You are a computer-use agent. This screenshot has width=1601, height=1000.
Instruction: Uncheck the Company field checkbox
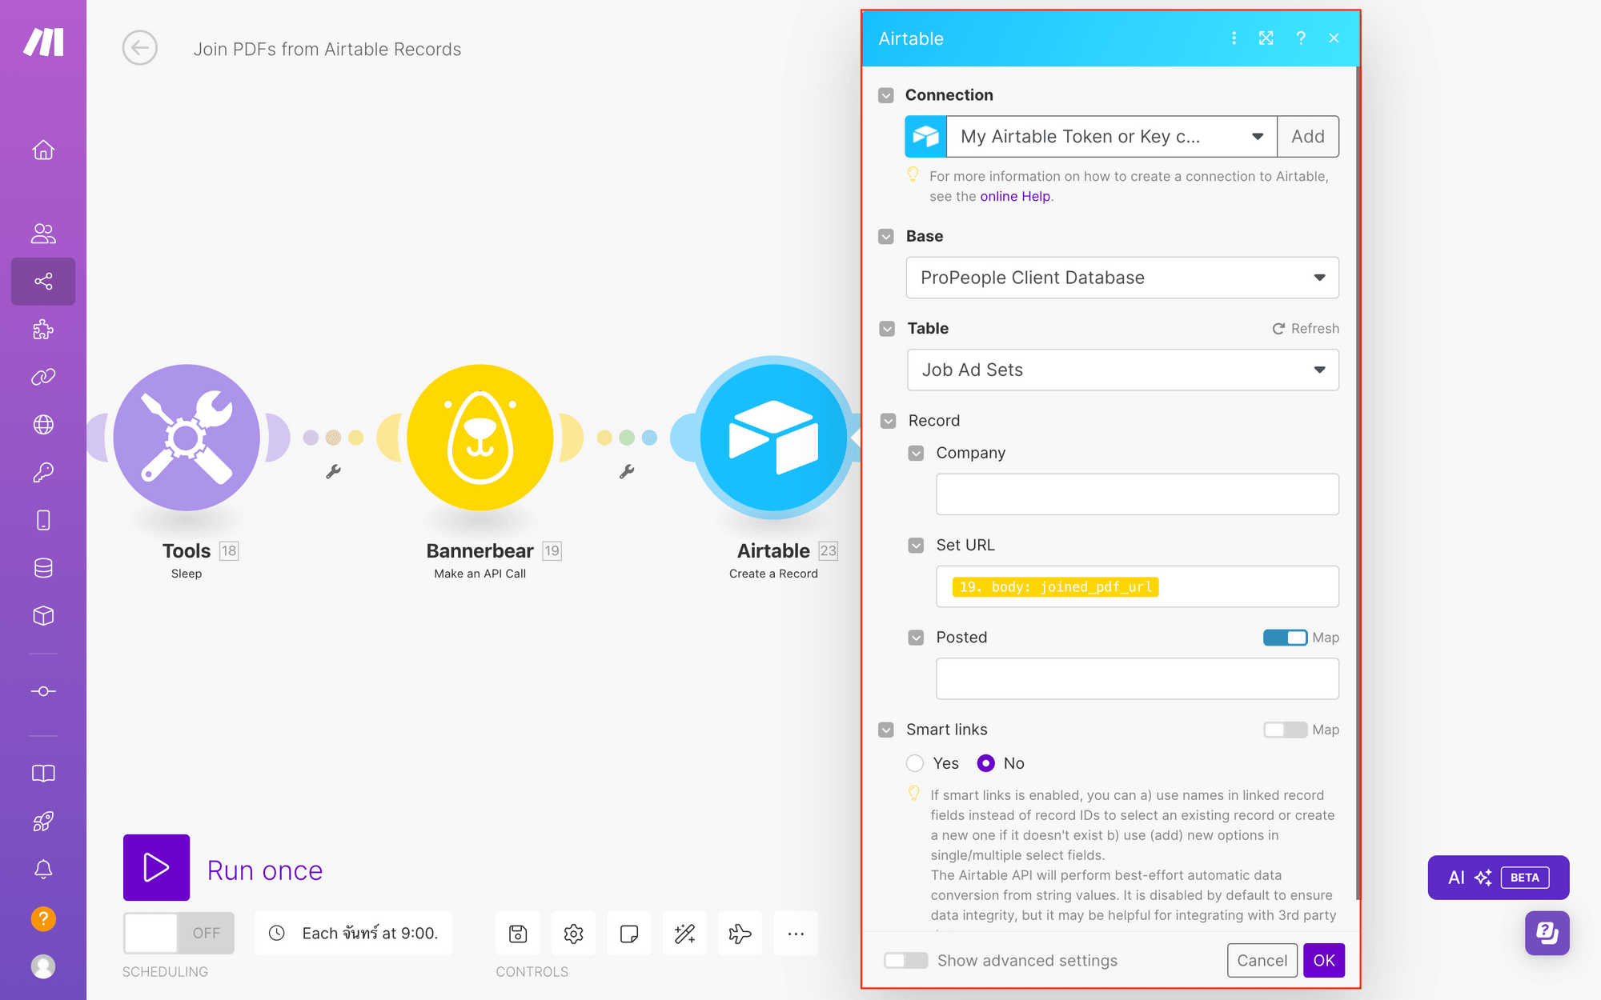pyautogui.click(x=916, y=453)
